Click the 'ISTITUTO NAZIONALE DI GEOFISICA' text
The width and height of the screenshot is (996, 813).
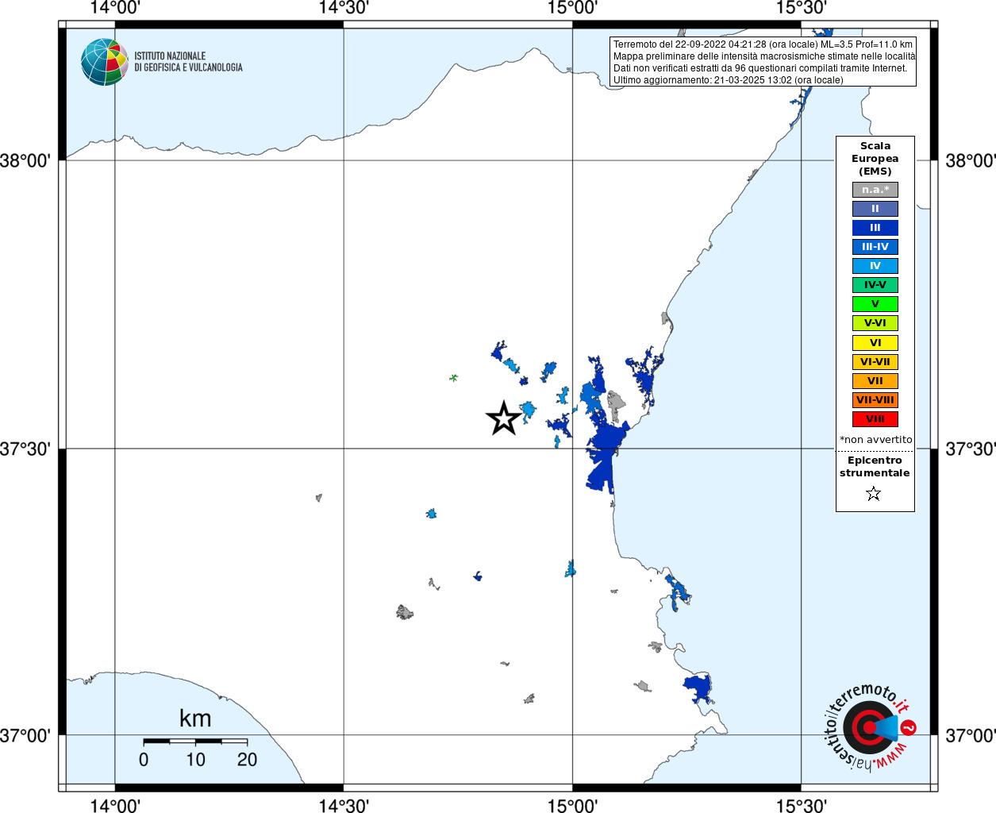tap(188, 62)
